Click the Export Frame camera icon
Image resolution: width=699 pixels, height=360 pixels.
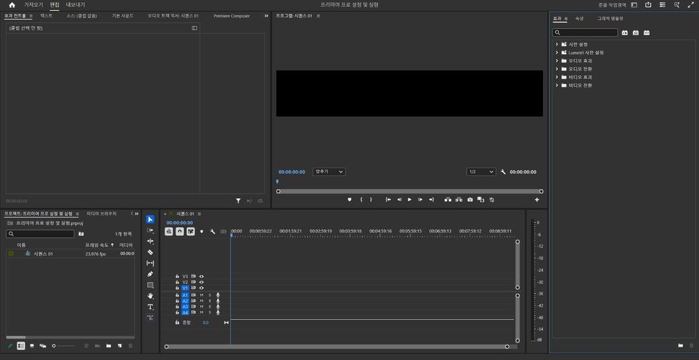(x=470, y=199)
